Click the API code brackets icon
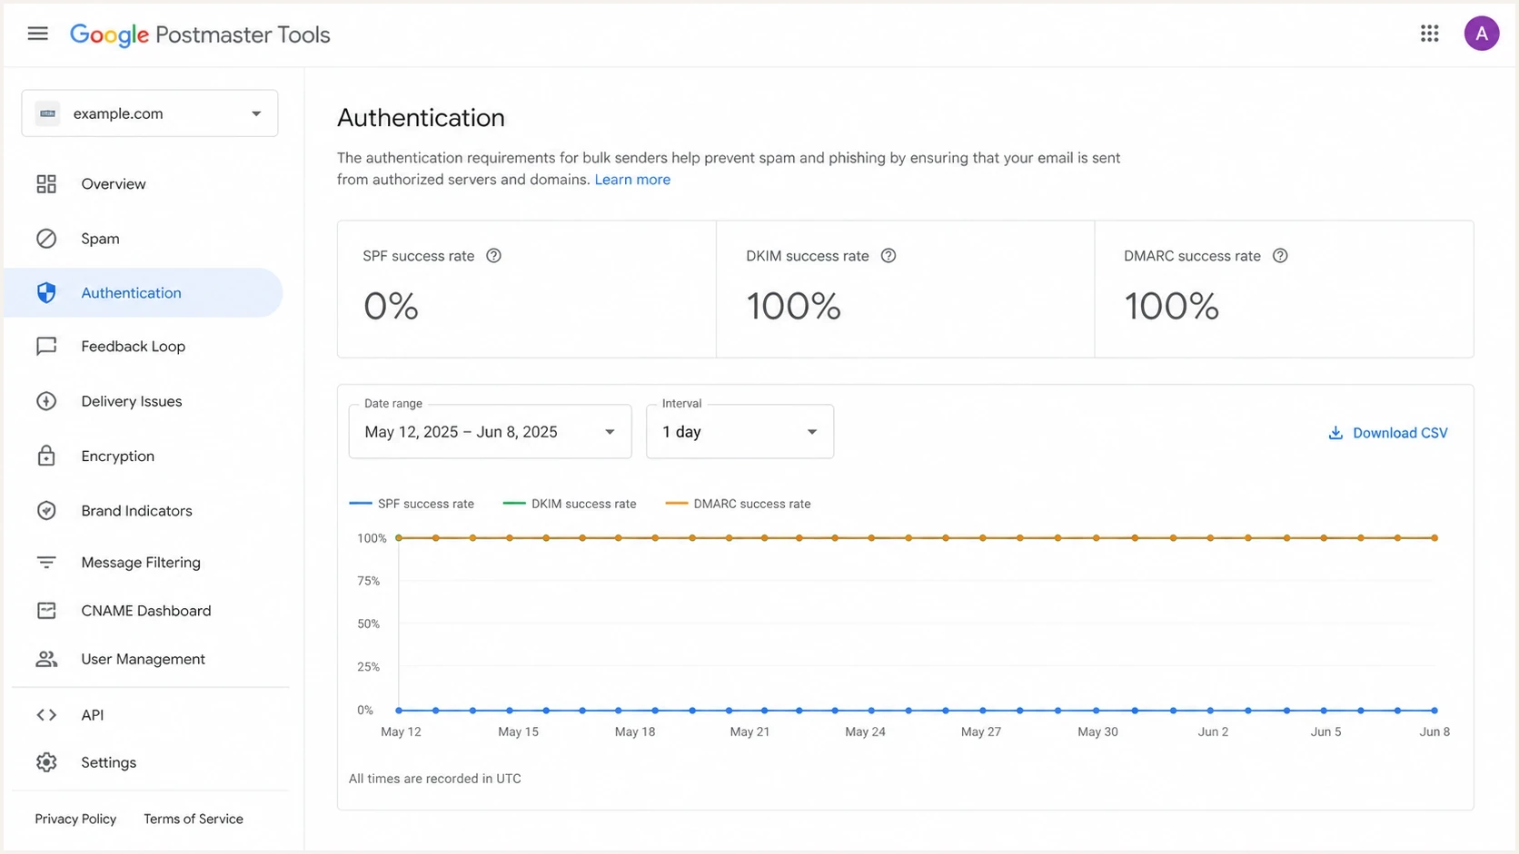 coord(46,715)
